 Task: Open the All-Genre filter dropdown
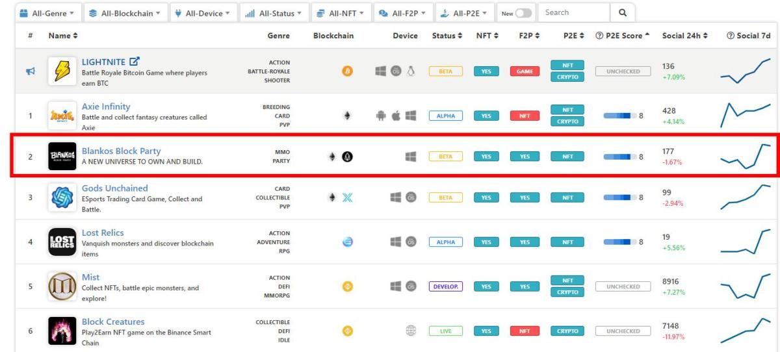point(47,13)
